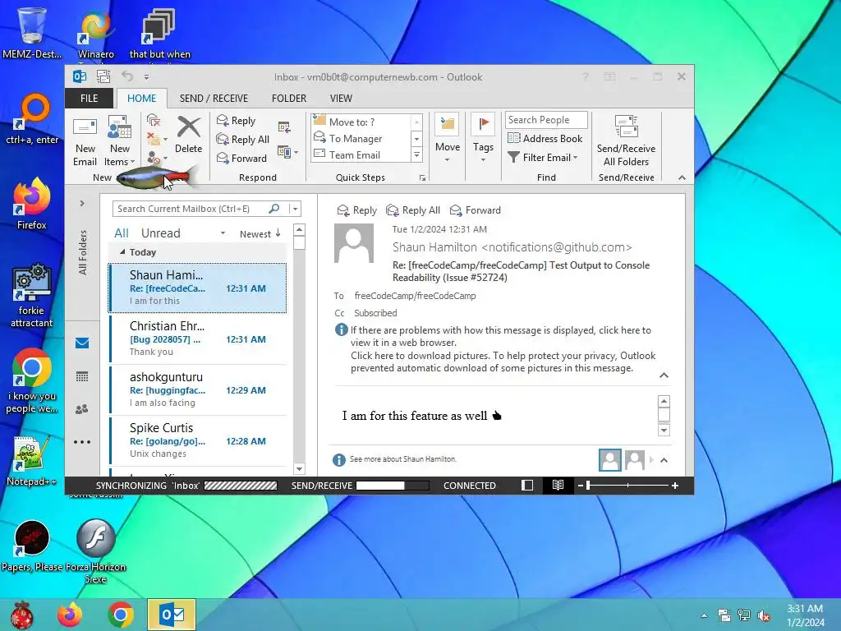Show All messages filter

(x=122, y=233)
